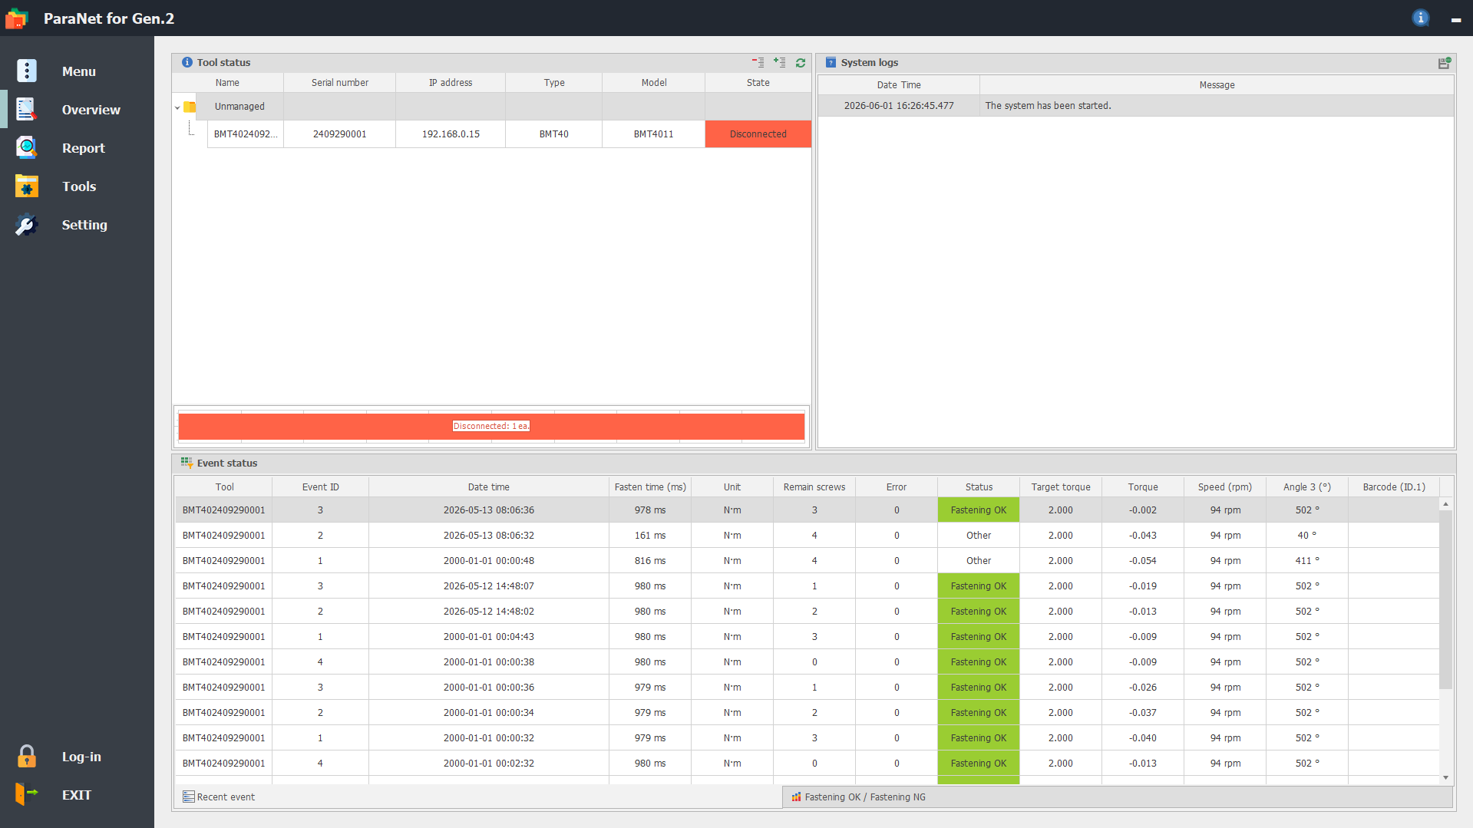Screen dimensions: 1473x828
Task: Click the System logs help icon
Action: 831,63
